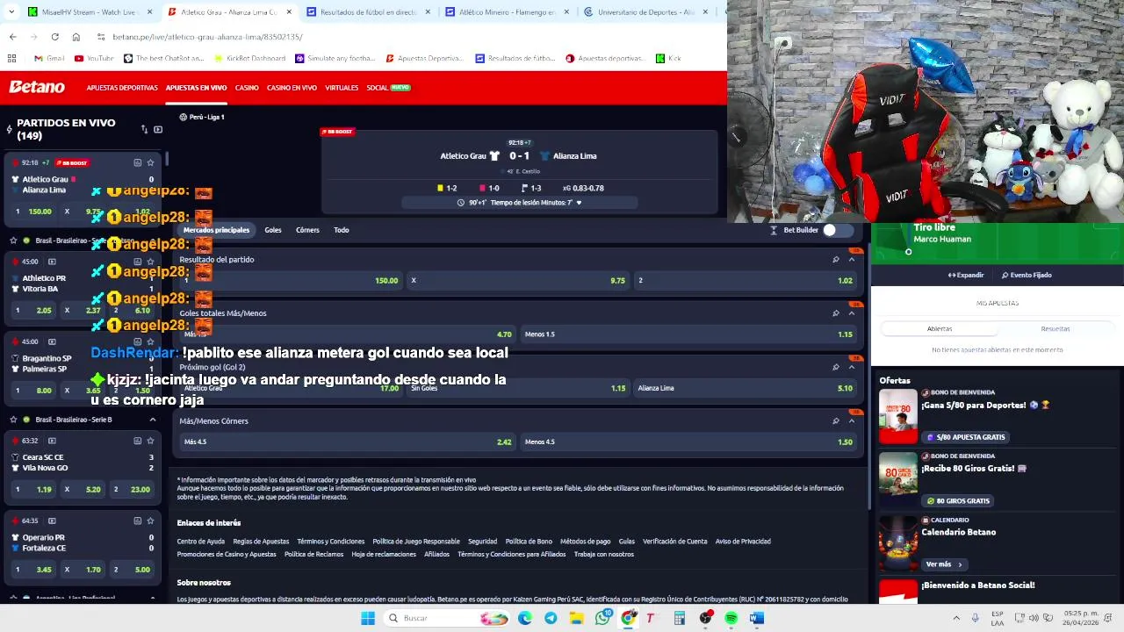Click the Perú - Liga 1 breadcrumb
The width and height of the screenshot is (1124, 632).
coord(202,117)
